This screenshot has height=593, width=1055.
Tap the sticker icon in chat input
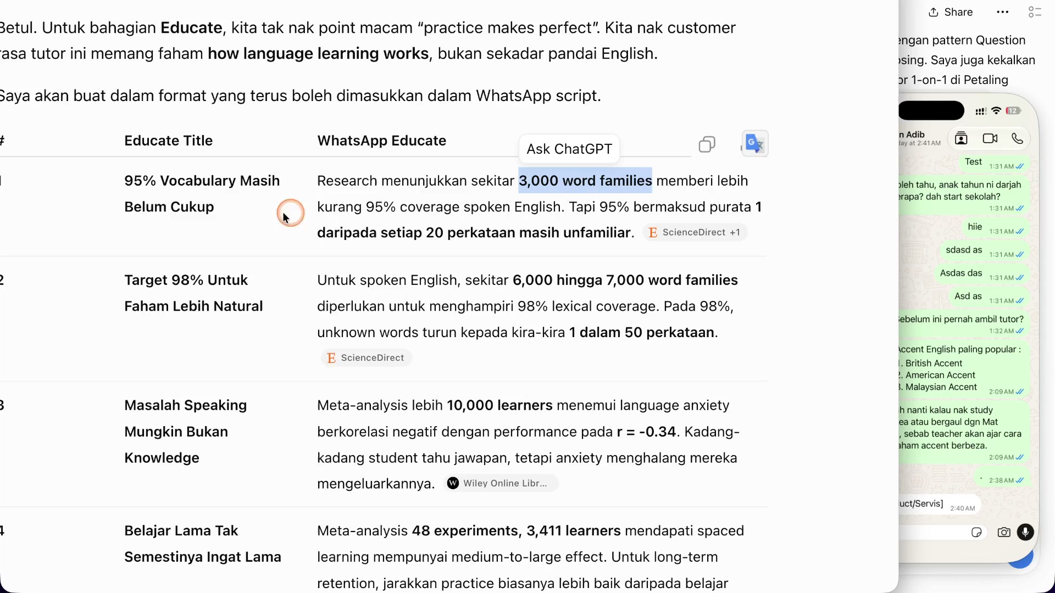tap(976, 532)
